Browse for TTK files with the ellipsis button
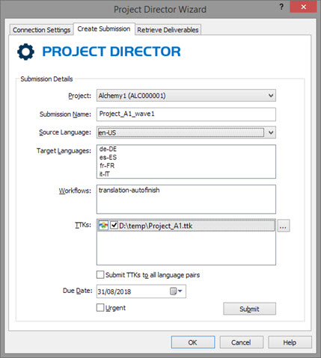 click(x=283, y=226)
